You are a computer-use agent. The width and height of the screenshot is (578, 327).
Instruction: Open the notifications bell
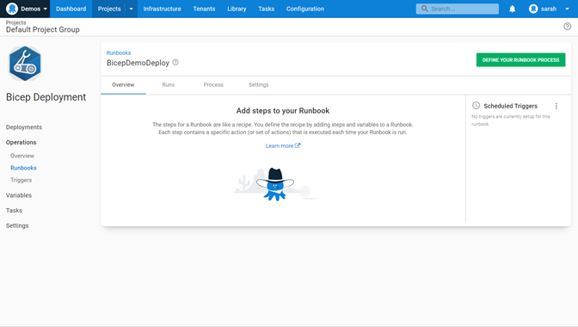click(x=513, y=9)
